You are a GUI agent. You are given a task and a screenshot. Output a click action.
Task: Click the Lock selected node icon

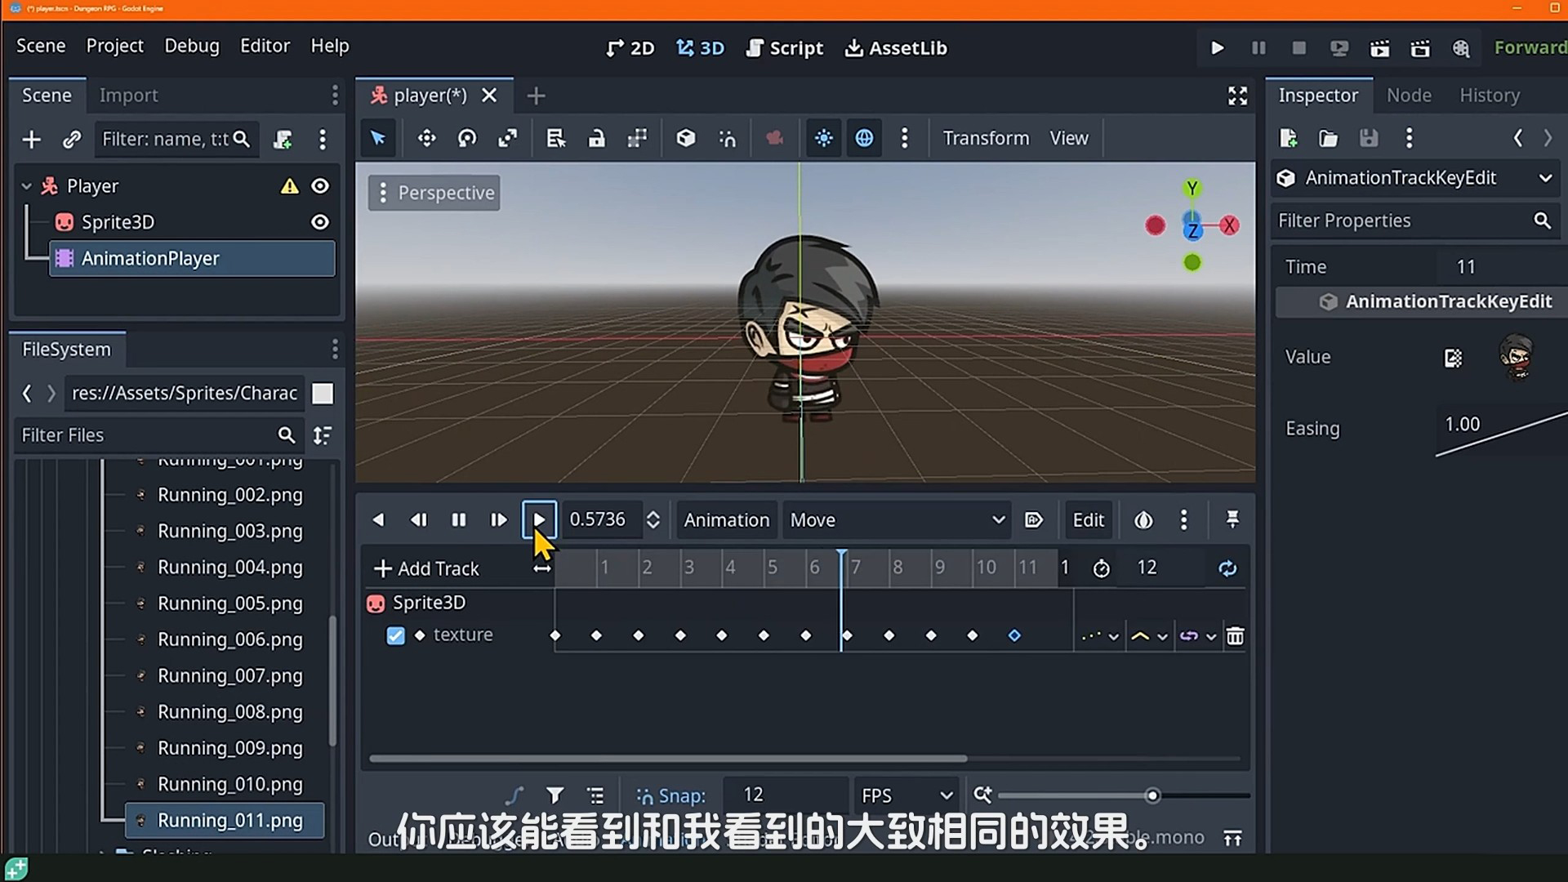click(x=597, y=138)
